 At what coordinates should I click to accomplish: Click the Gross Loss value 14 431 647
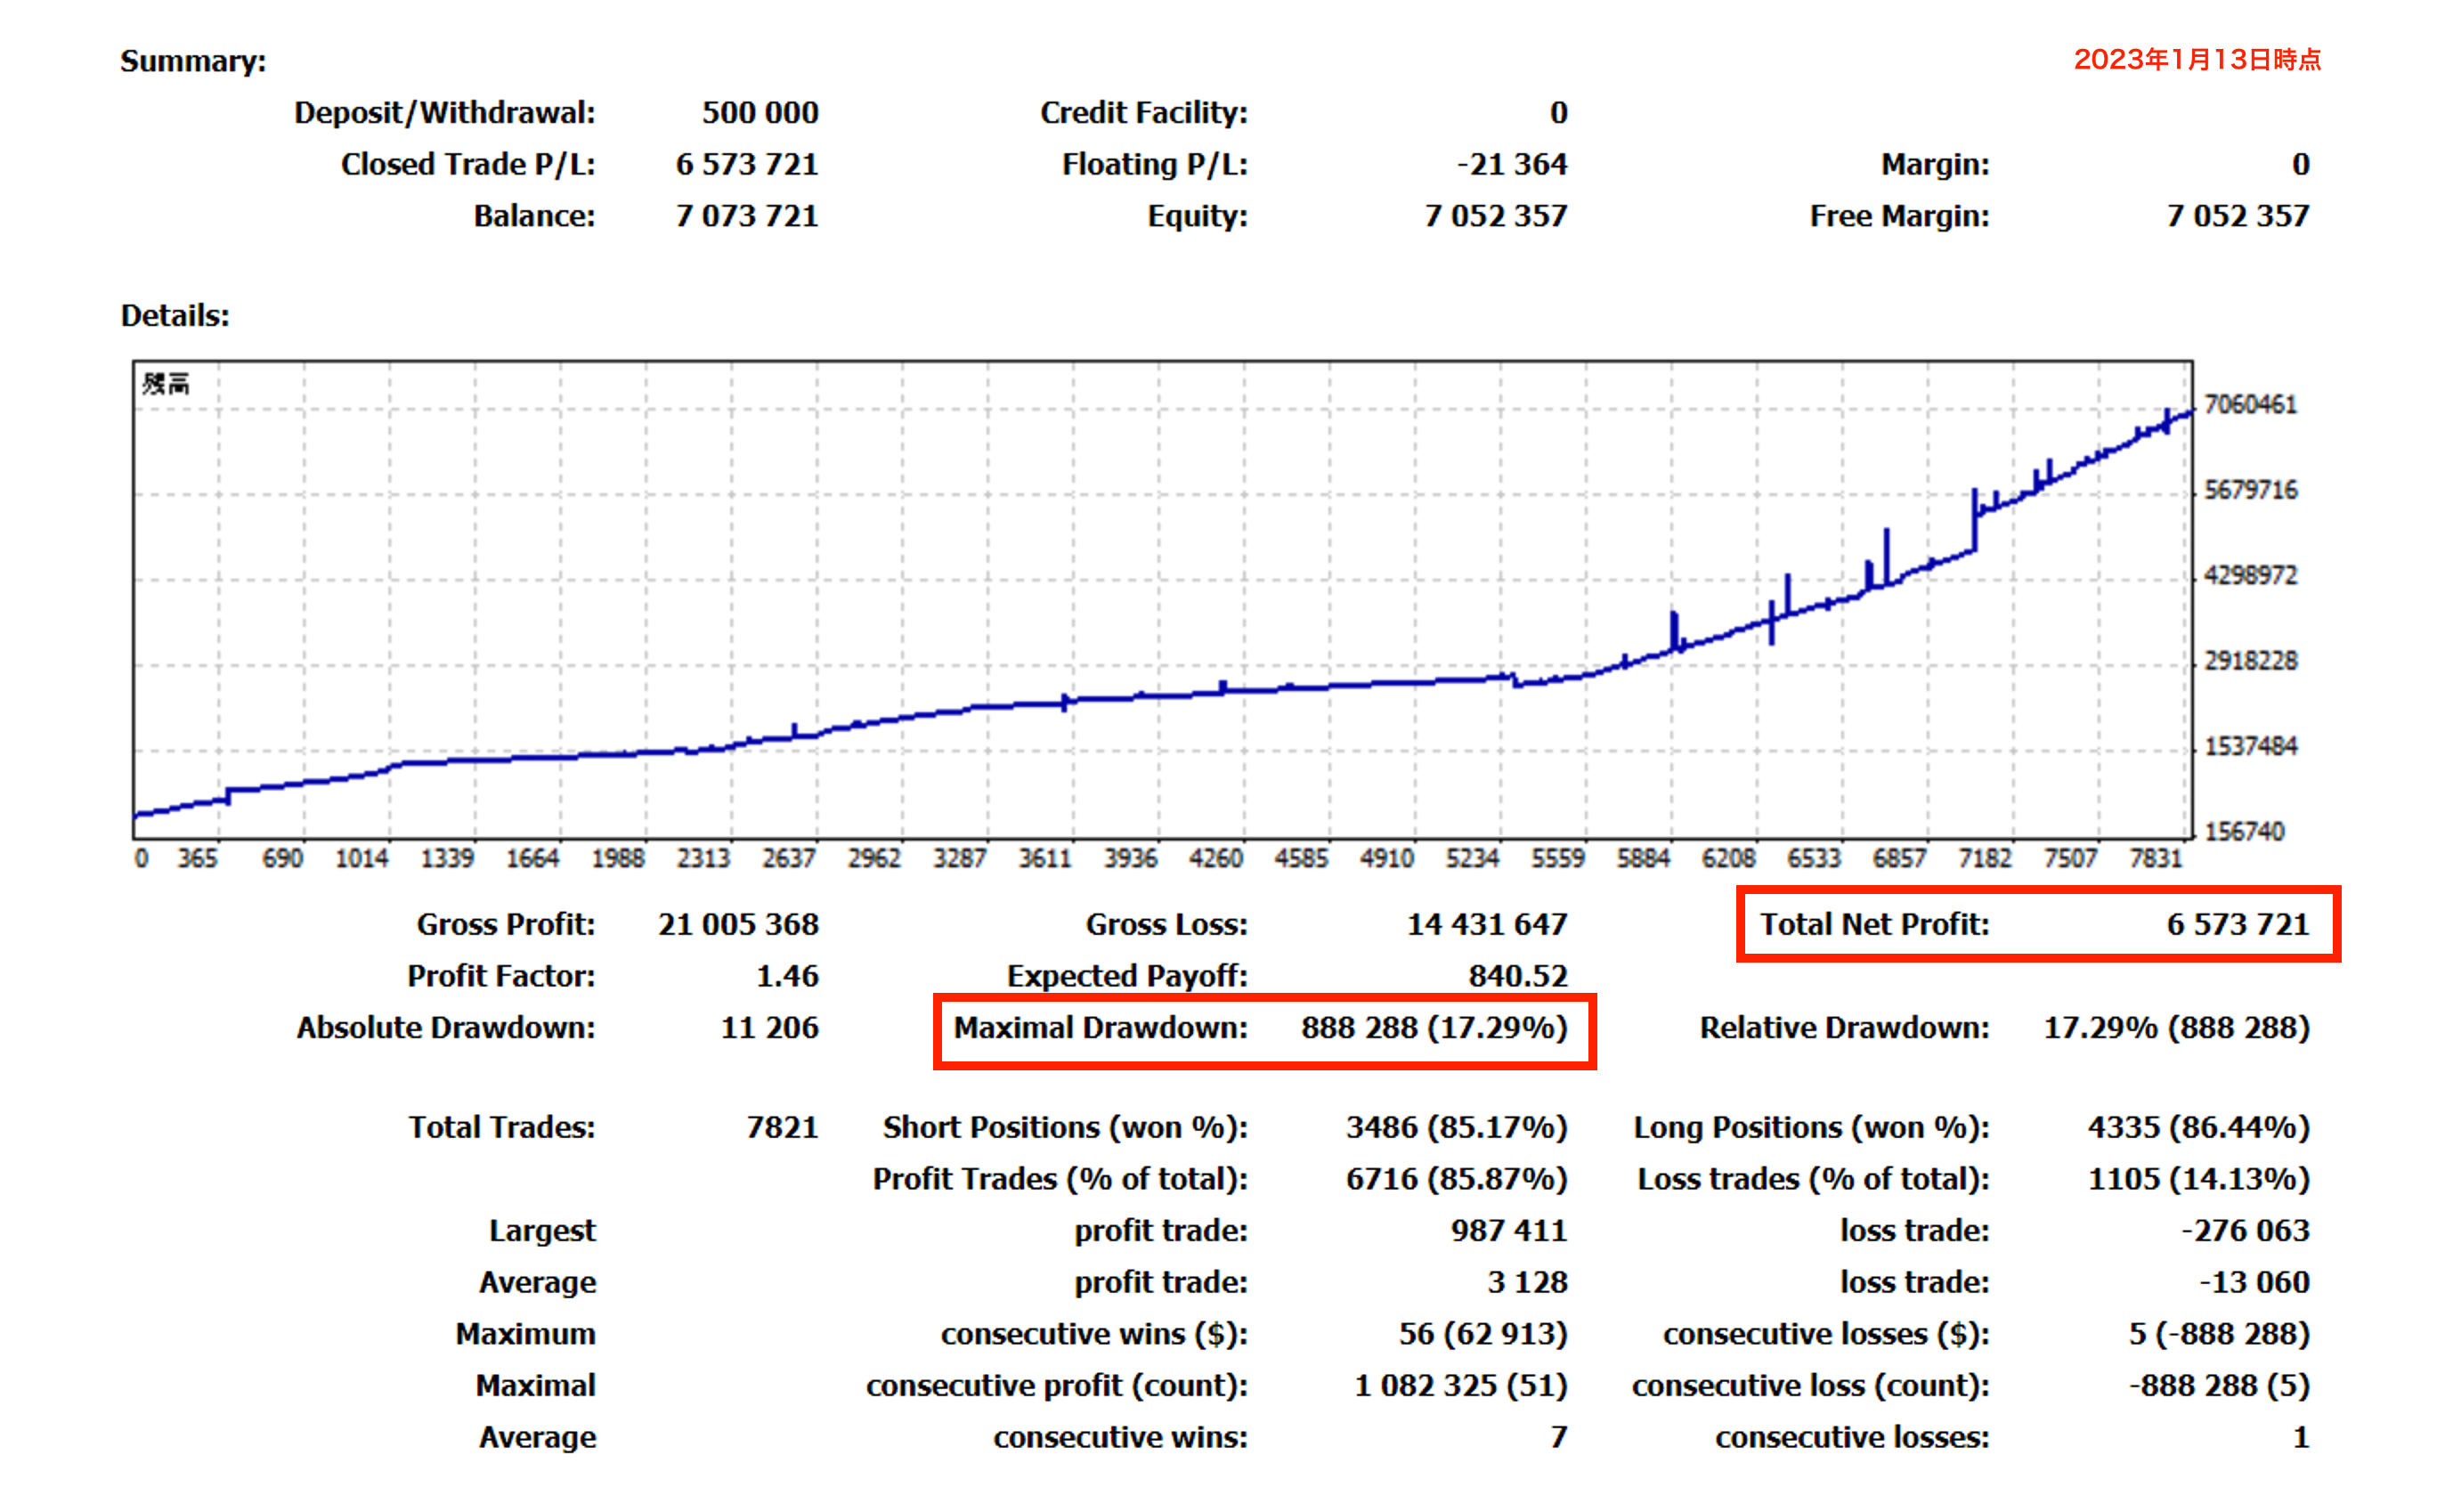1486,924
